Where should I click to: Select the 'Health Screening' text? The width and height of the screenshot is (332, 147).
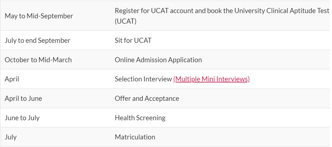pyautogui.click(x=140, y=118)
